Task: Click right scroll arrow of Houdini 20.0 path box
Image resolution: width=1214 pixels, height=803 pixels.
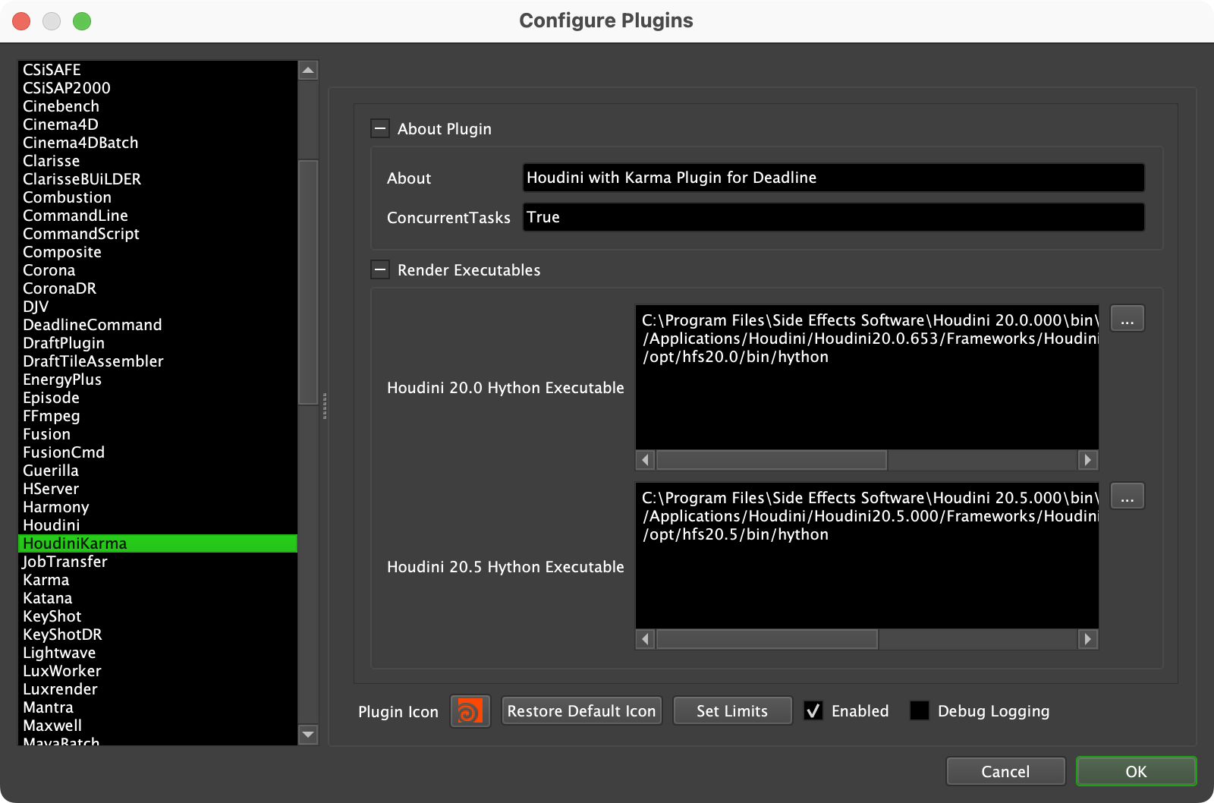Action: [1088, 460]
